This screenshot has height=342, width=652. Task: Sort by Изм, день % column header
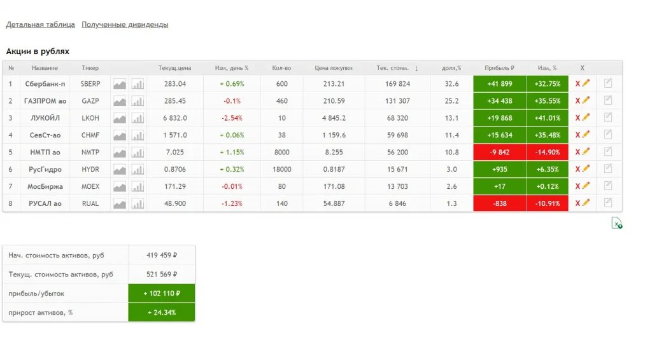[x=232, y=68]
